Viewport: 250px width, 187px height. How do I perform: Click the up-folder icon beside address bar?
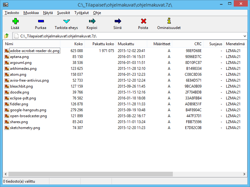6,36
